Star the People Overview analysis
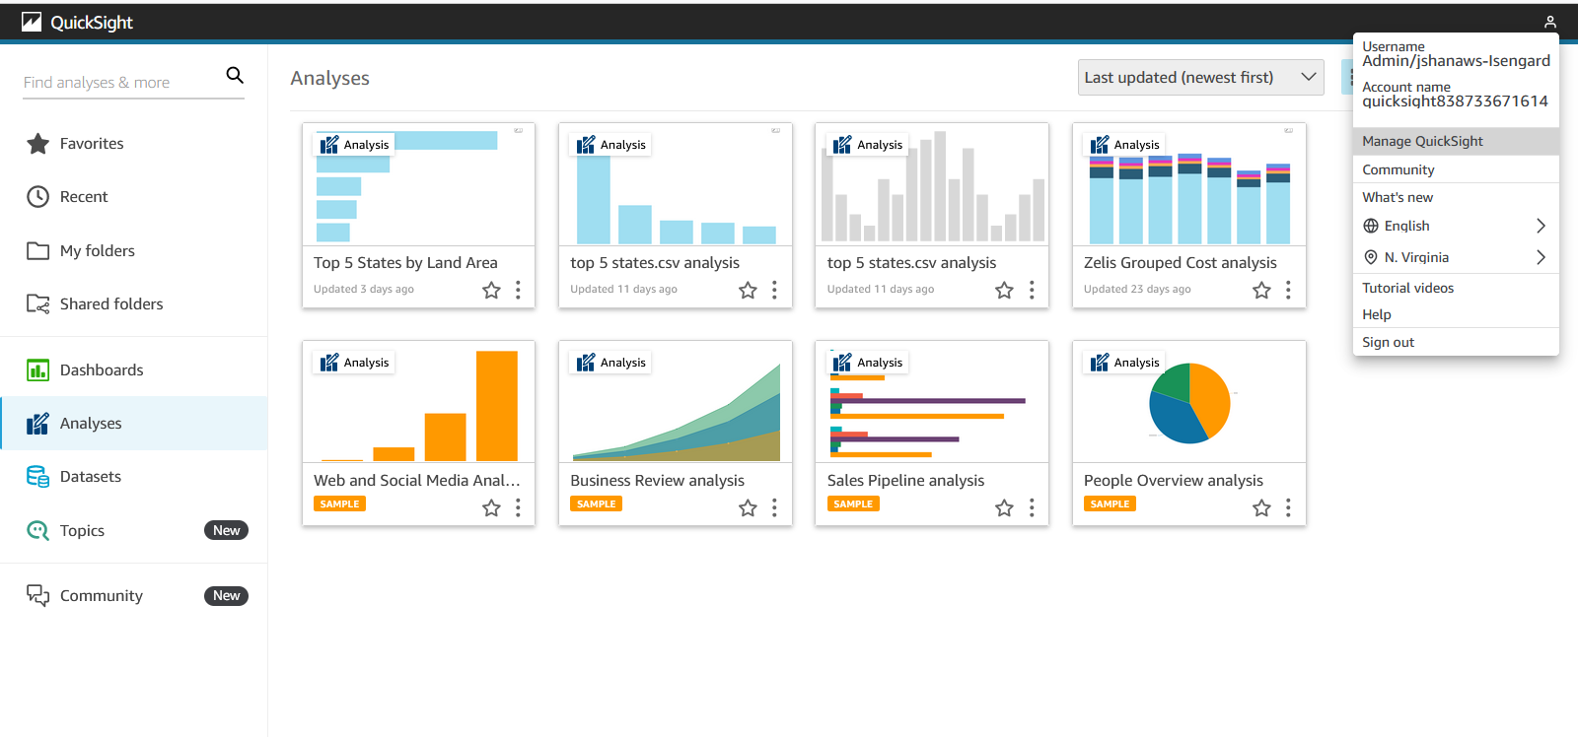 click(1261, 507)
